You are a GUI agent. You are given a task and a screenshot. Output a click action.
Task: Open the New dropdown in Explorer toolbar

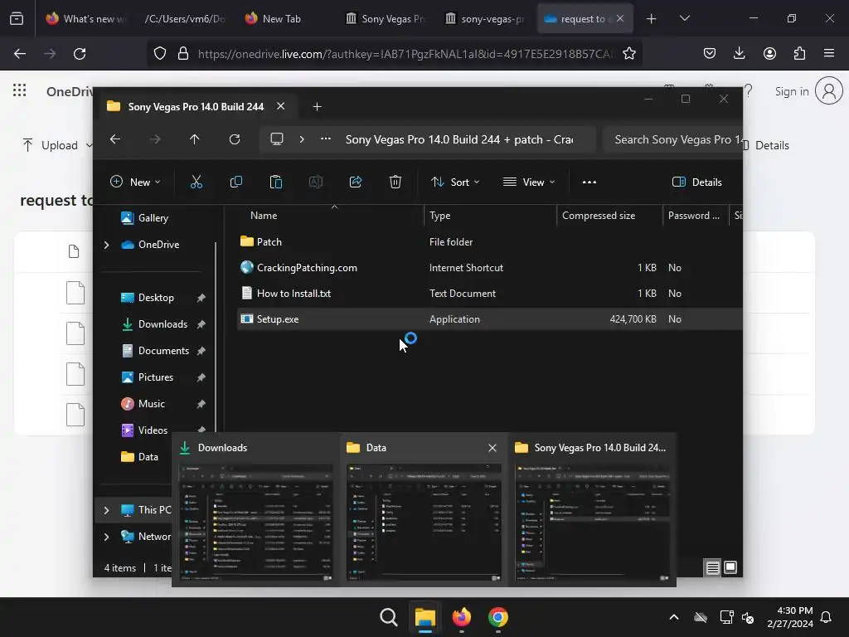click(135, 182)
